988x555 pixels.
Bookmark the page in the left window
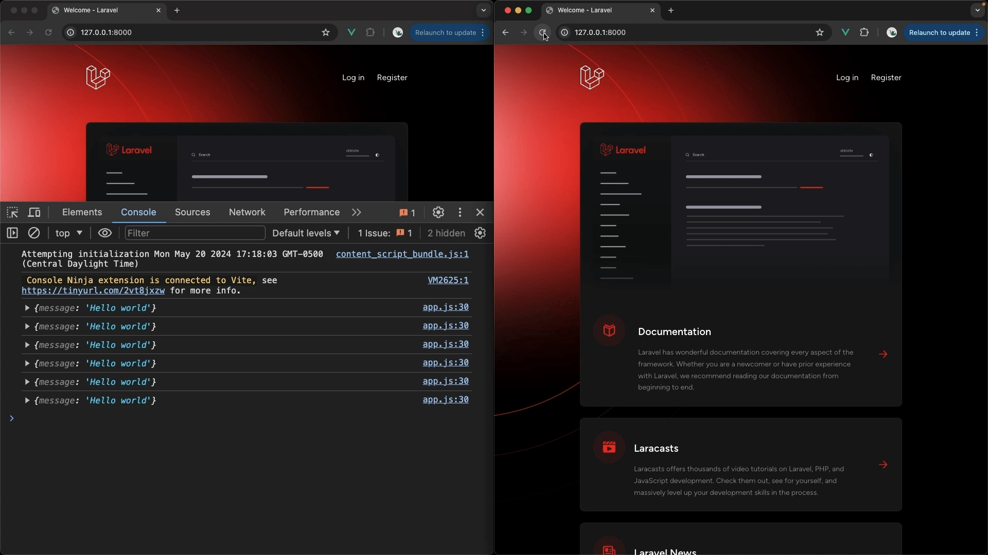coord(326,32)
